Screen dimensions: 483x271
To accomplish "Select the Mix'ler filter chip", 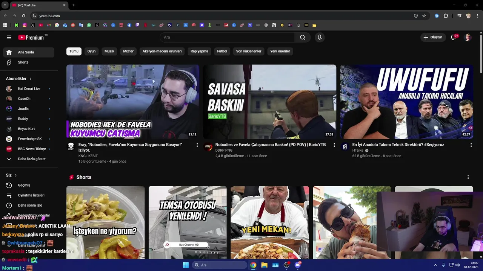I will 128,51.
